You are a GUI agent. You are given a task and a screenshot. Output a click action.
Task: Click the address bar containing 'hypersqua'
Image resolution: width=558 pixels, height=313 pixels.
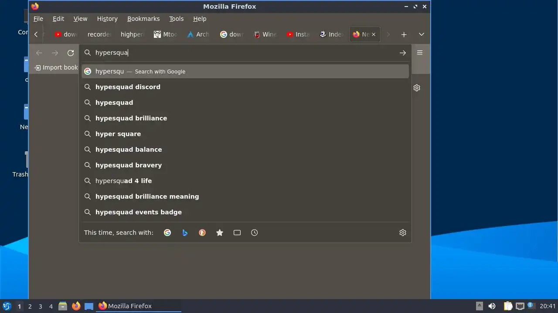point(244,53)
